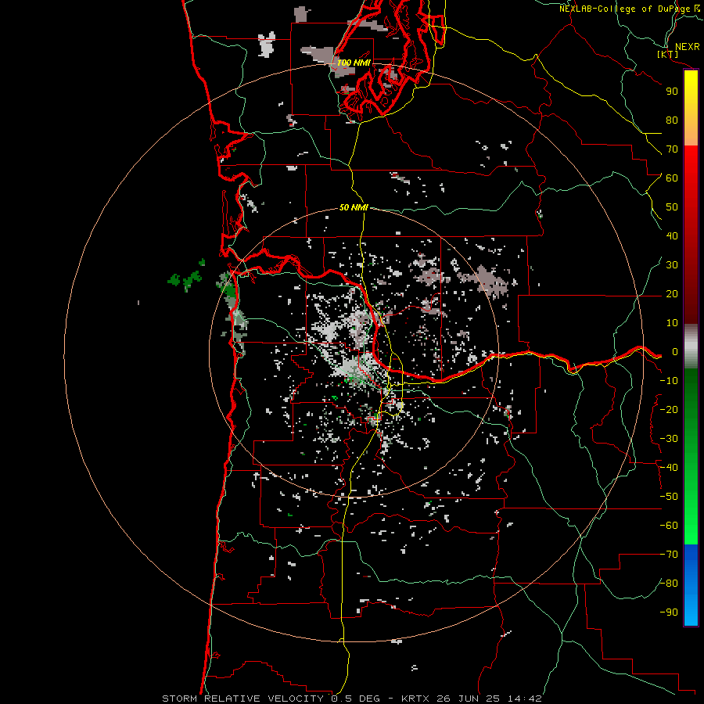Click the 50 NMI range ring label
The height and width of the screenshot is (704, 704).
(x=354, y=207)
